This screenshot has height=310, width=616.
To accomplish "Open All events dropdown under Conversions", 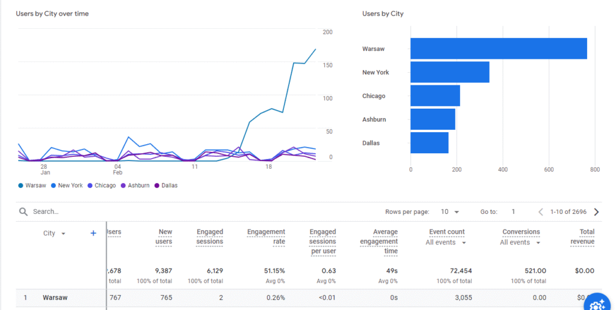I will click(x=520, y=243).
